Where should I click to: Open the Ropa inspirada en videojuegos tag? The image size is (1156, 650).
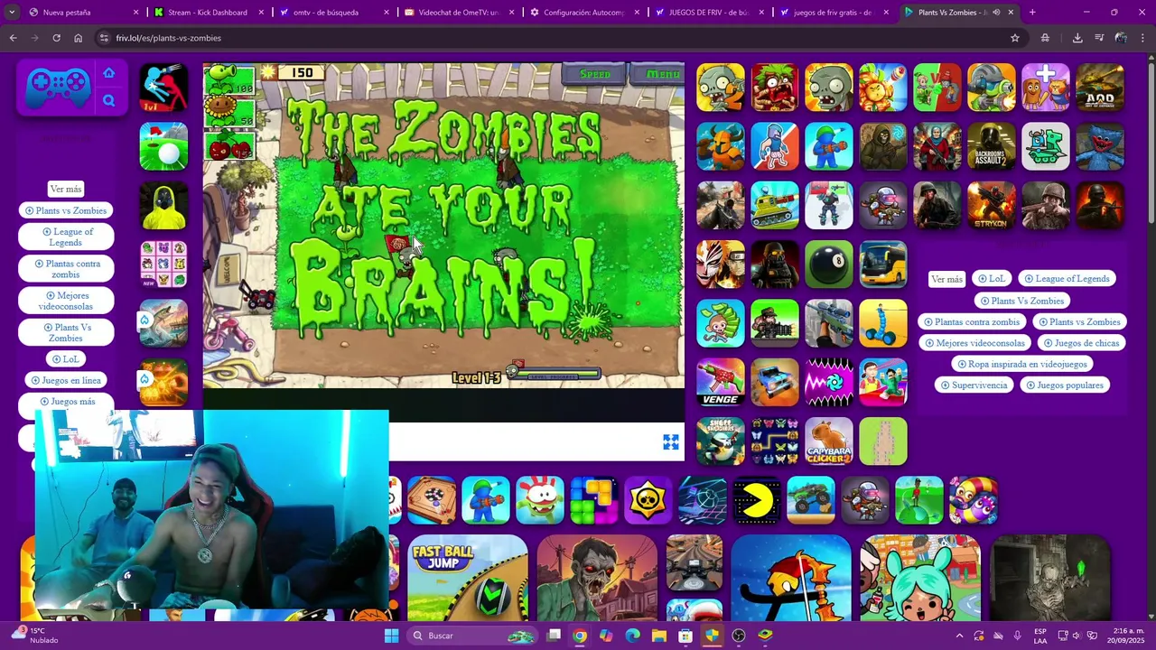tap(1021, 364)
